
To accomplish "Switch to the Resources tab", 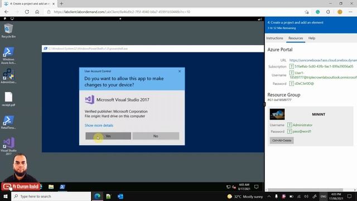I will click(296, 38).
